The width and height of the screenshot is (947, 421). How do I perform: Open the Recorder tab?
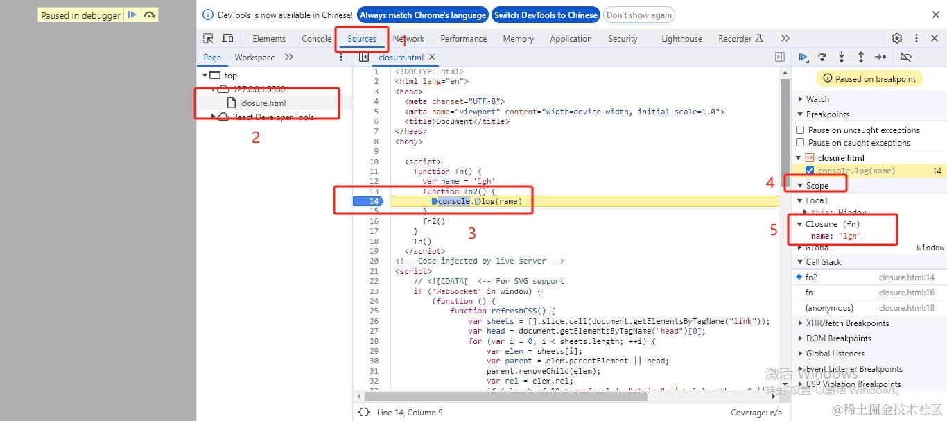coord(740,39)
